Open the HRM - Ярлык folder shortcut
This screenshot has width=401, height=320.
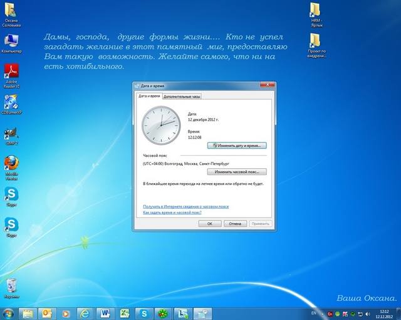316,15
